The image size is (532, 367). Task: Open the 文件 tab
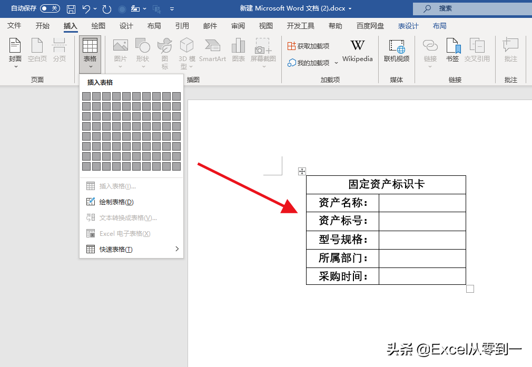14,26
